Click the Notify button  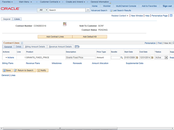[x=42, y=70]
